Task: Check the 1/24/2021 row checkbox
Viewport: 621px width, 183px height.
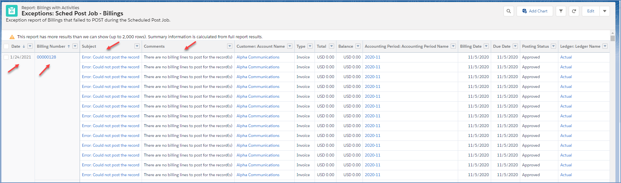Action: pyautogui.click(x=6, y=57)
